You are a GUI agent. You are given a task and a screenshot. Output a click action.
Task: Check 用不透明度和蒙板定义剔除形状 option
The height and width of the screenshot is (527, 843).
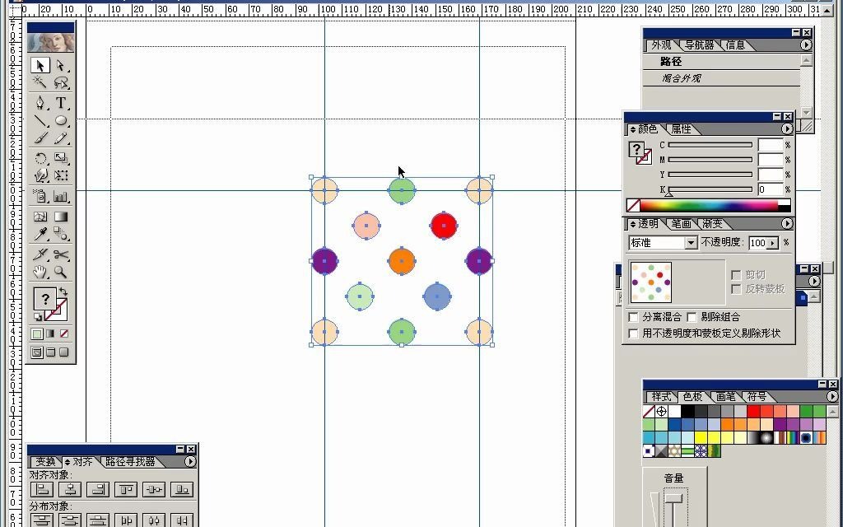point(632,333)
